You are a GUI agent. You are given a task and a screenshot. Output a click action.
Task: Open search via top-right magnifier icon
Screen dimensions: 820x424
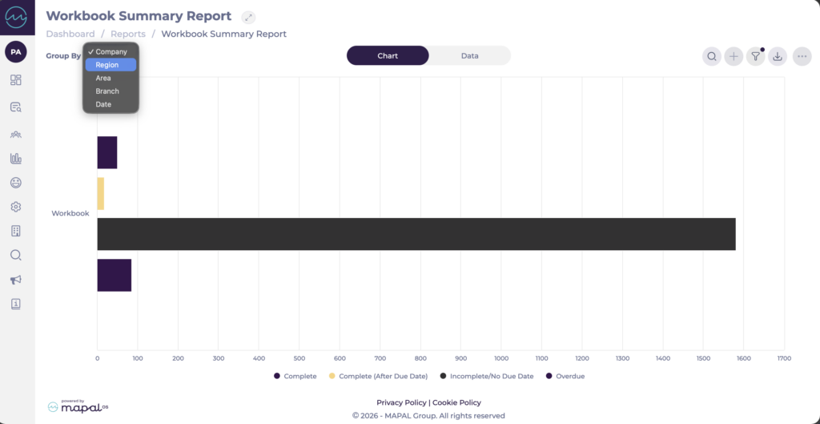point(711,56)
